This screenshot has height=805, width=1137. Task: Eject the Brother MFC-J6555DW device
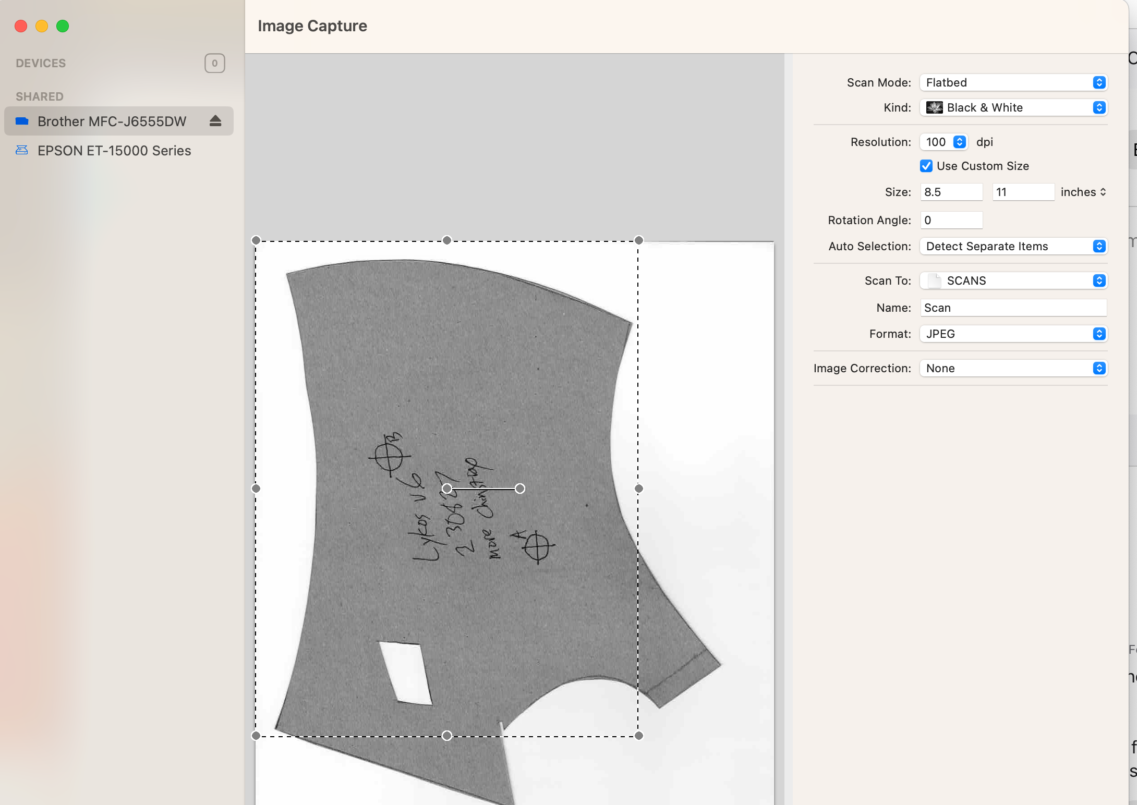point(215,121)
